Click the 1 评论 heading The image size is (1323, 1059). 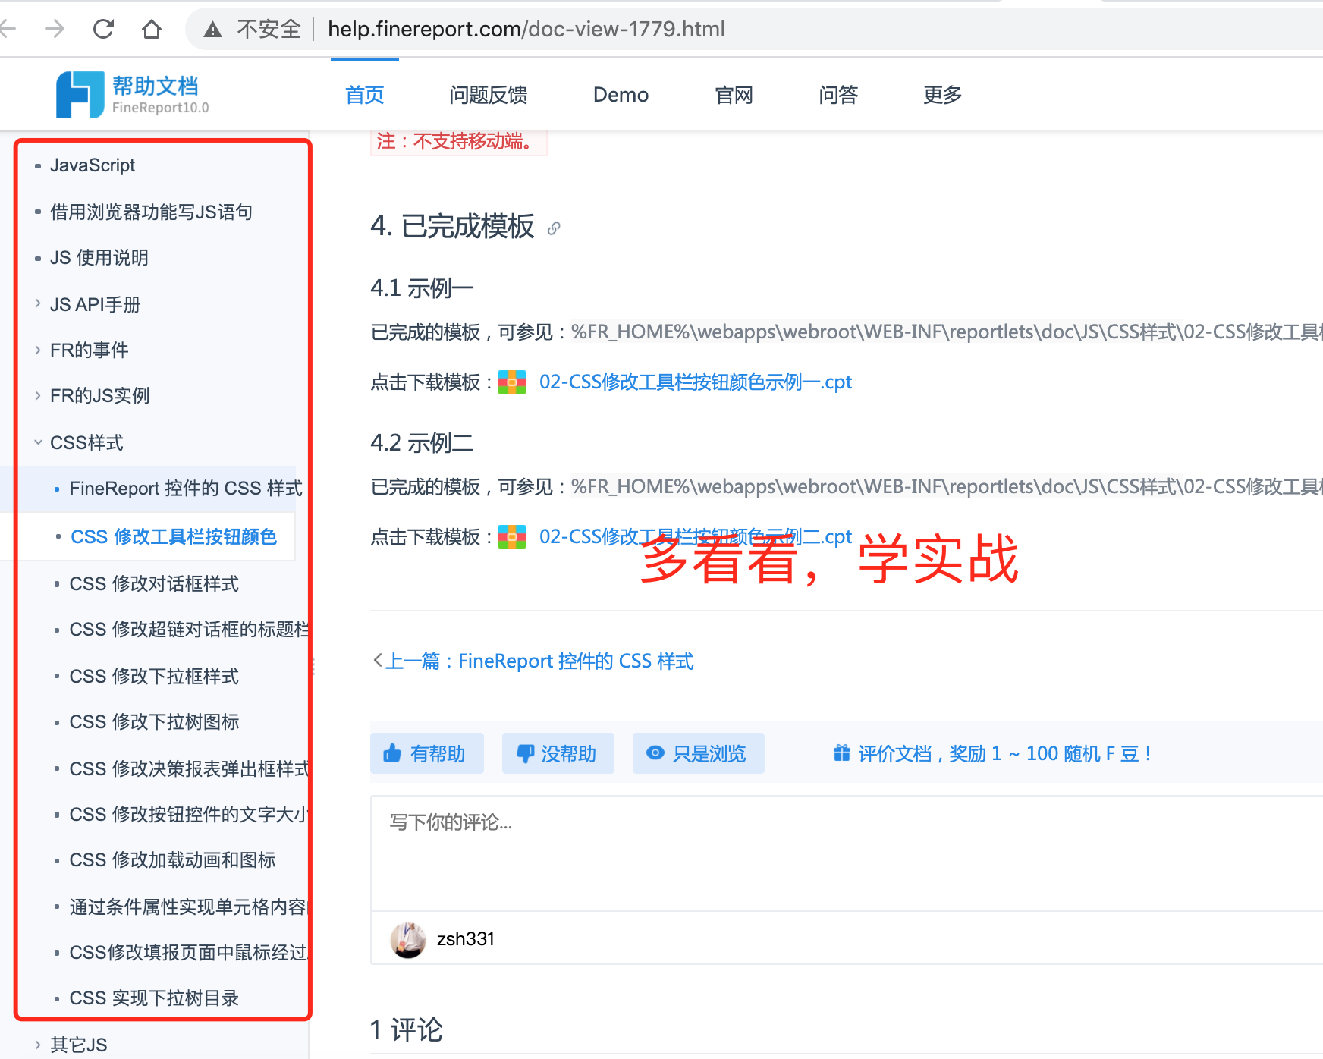coord(407,1030)
